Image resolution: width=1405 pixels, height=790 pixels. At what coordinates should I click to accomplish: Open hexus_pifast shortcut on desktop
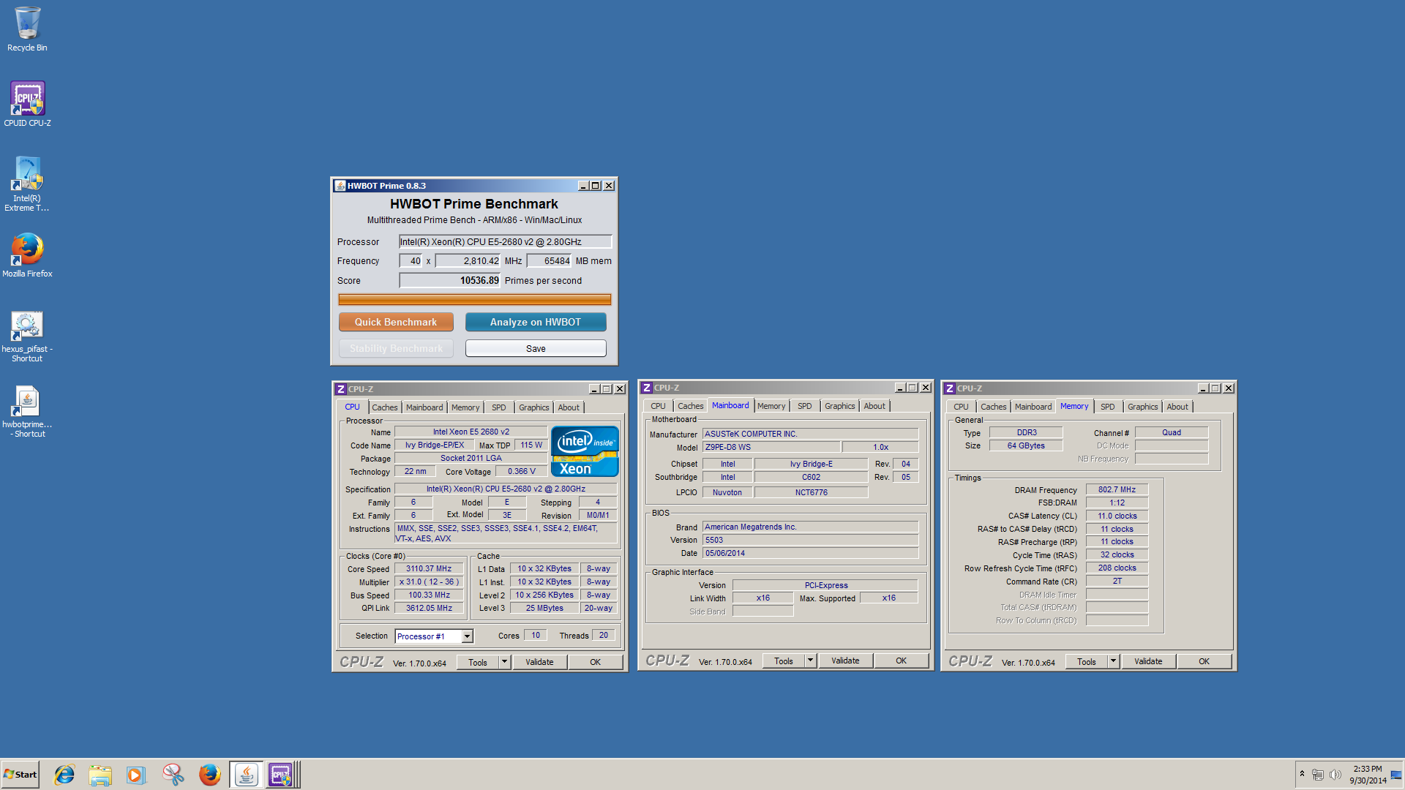pyautogui.click(x=27, y=336)
